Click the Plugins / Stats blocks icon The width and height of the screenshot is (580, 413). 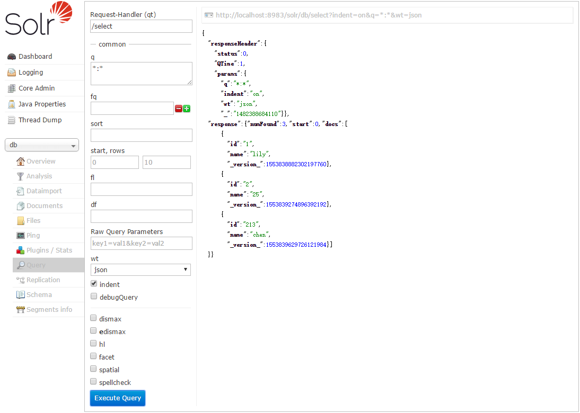click(21, 250)
